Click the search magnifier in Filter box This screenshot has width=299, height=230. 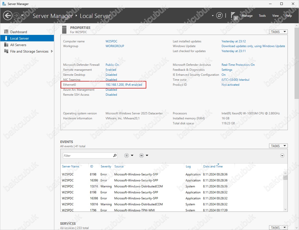click(x=115, y=155)
